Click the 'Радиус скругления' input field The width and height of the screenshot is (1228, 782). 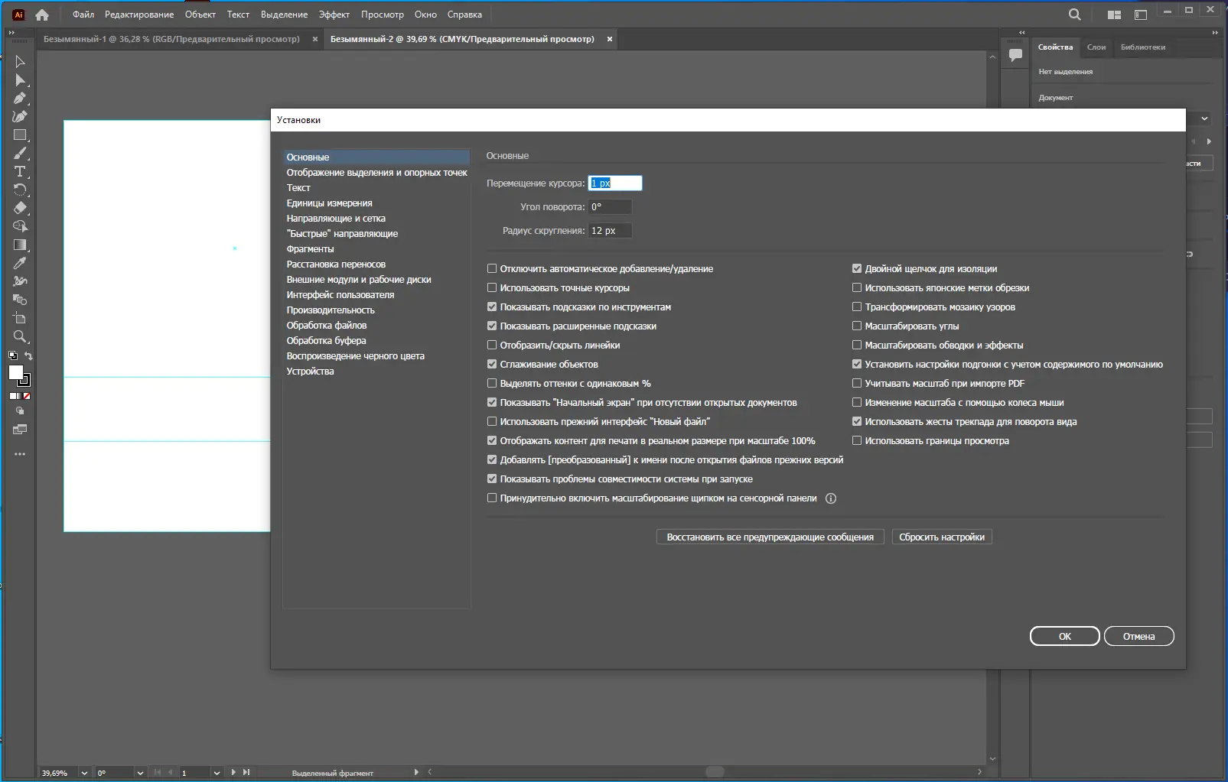click(610, 231)
